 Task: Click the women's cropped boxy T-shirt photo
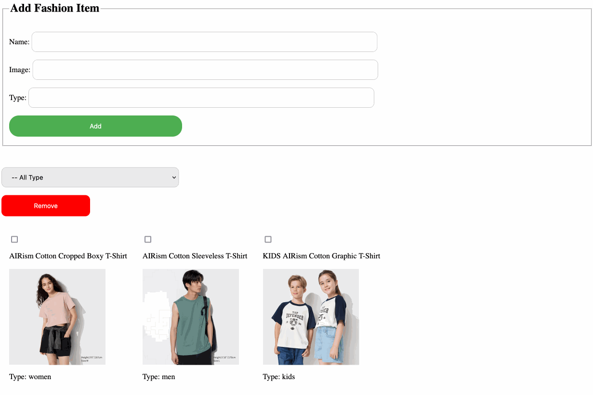[x=57, y=317]
